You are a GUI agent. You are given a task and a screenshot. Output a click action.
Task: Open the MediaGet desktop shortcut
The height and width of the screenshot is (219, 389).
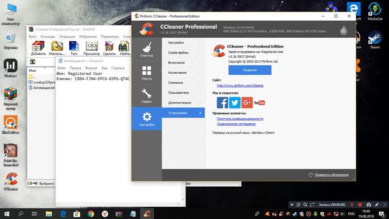[375, 12]
